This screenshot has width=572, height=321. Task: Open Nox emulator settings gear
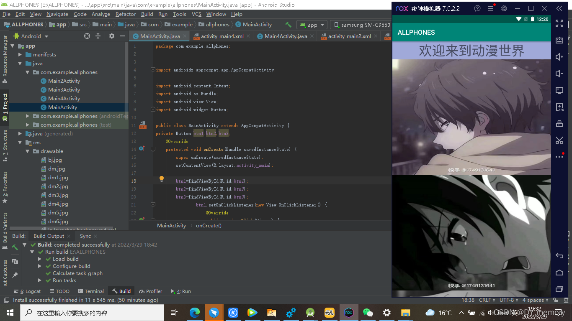point(504,8)
